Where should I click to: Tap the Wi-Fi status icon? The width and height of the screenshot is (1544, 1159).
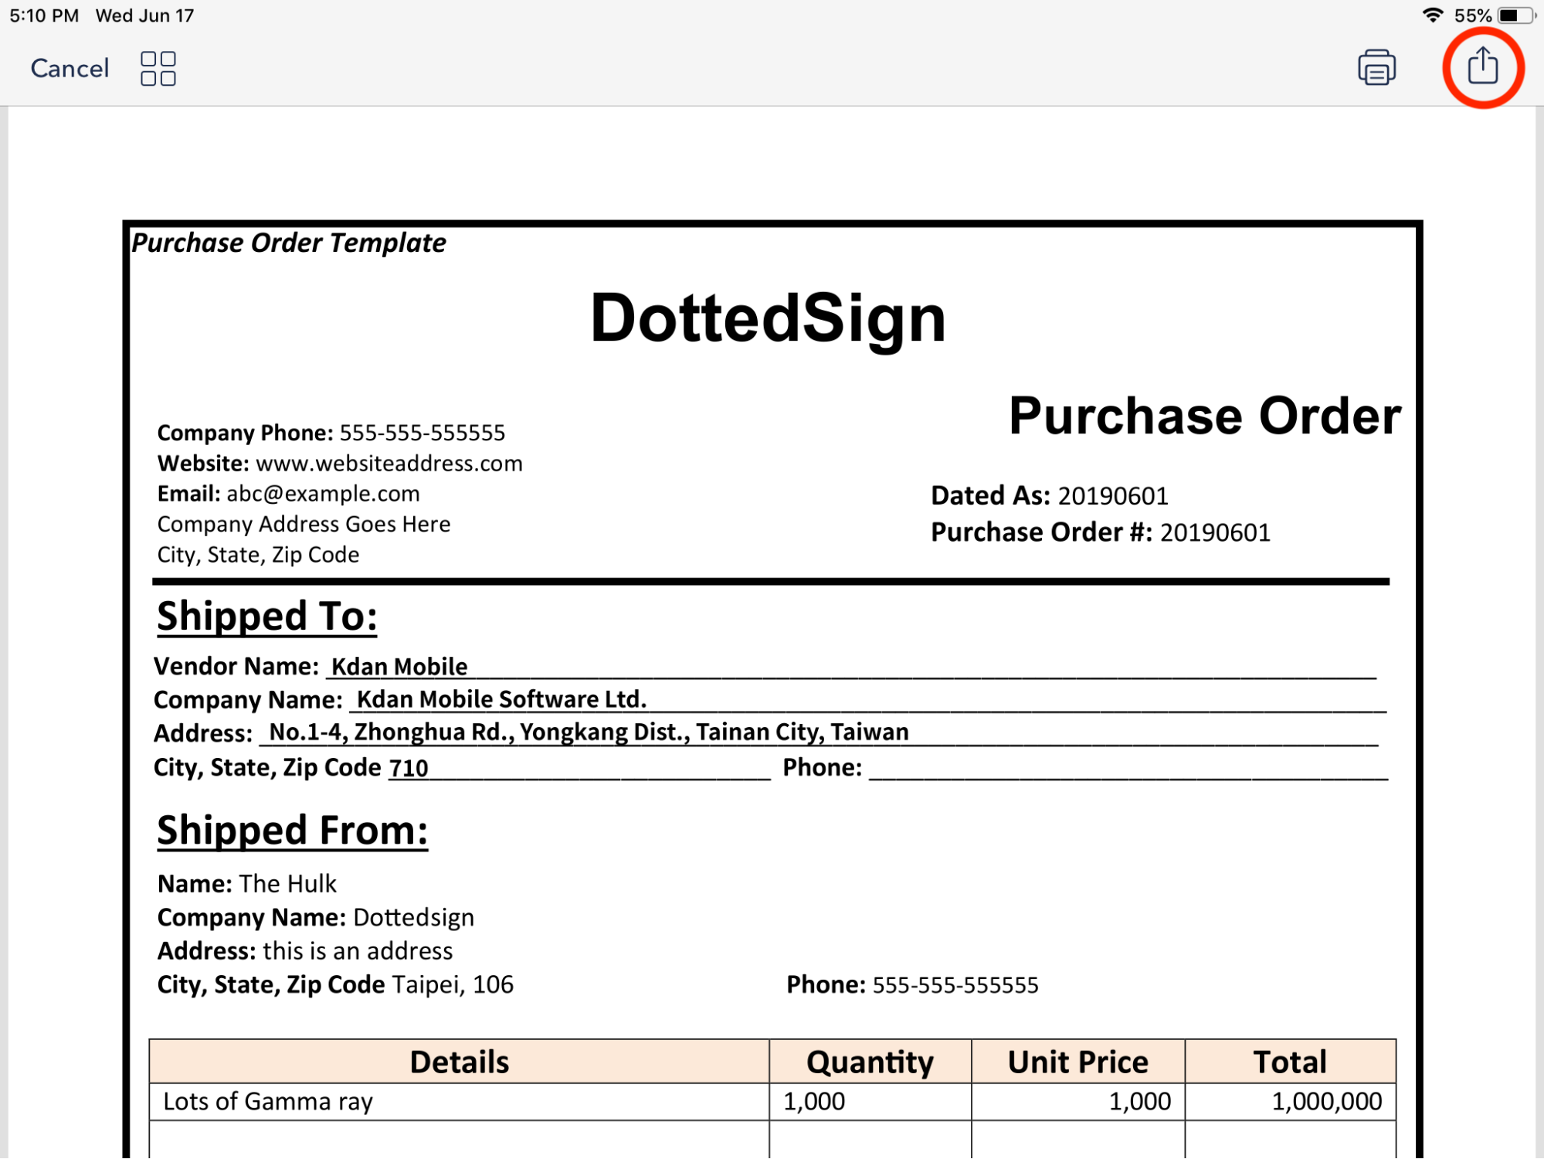[1431, 15]
